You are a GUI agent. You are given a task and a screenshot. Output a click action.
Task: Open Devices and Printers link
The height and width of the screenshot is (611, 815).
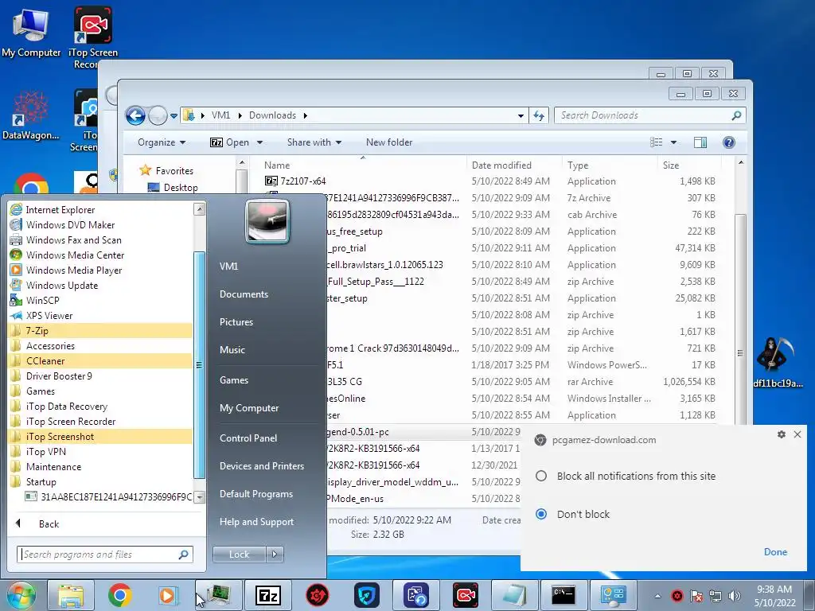(x=261, y=466)
